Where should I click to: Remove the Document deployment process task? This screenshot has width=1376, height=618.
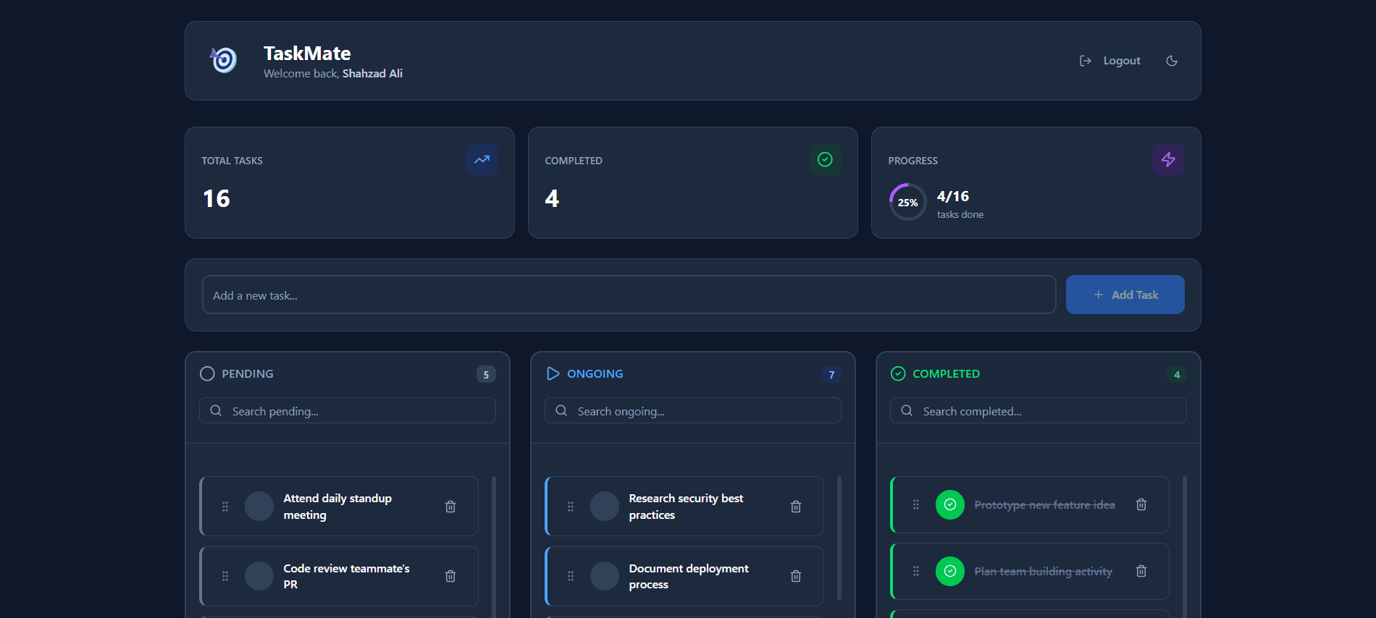pyautogui.click(x=795, y=576)
